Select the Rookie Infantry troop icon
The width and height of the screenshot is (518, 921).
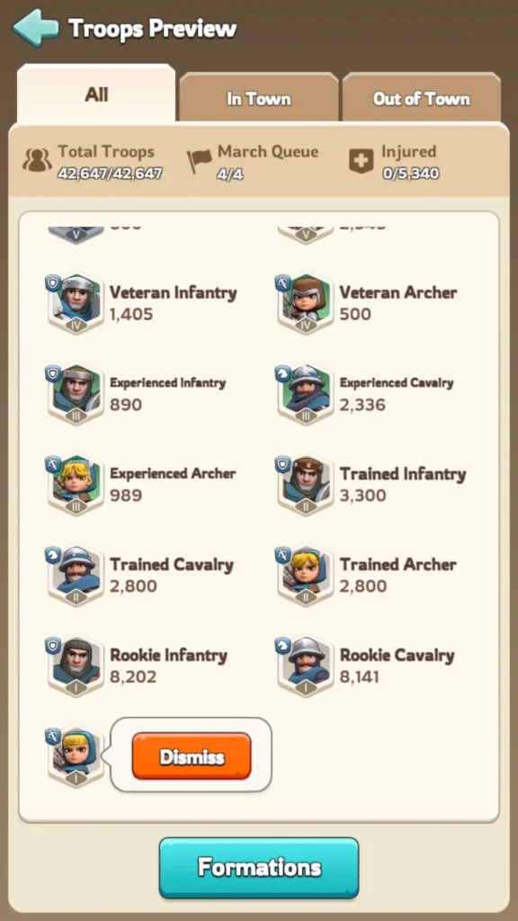click(76, 666)
